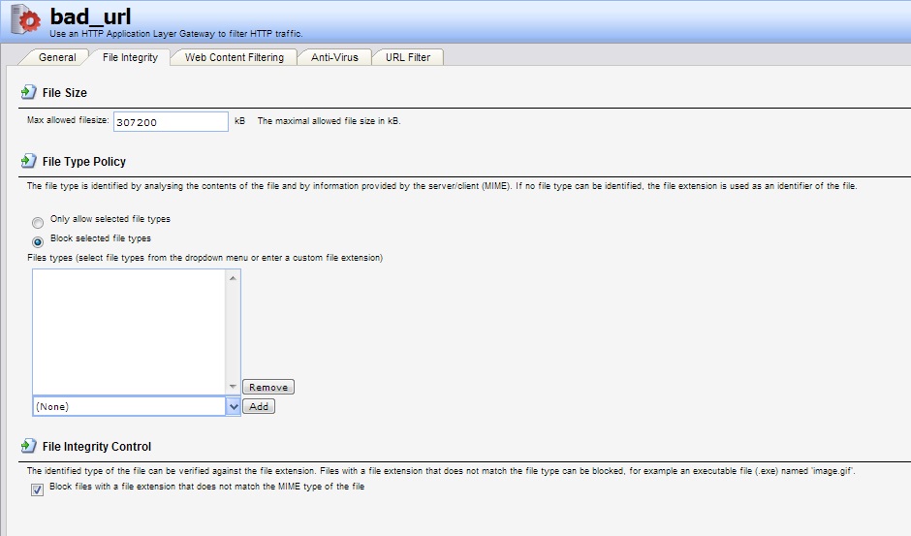
Task: Open the Anti-Virus tab
Action: click(x=334, y=57)
